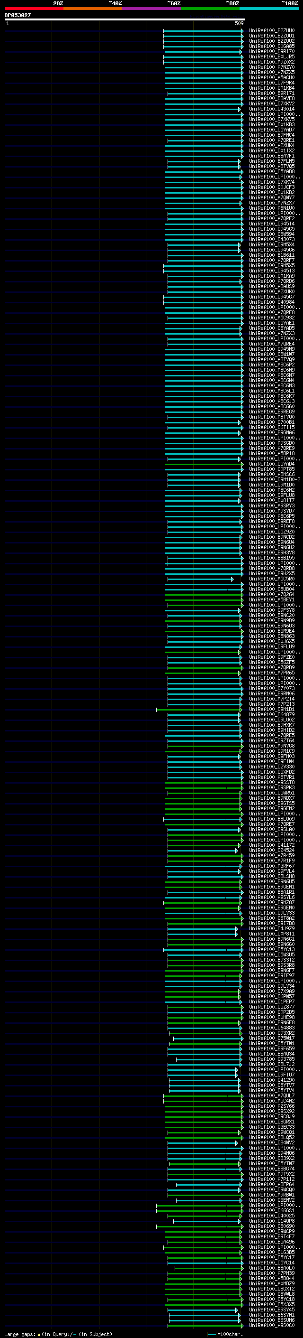Select hit label UniRef100_Q0JCF3
Image resolution: width=303 pixels, height=1338 pixels.
click(x=272, y=187)
